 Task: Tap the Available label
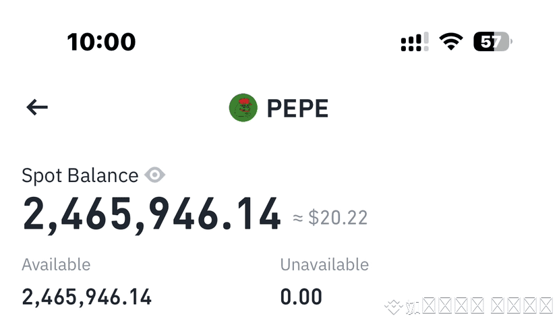point(56,264)
